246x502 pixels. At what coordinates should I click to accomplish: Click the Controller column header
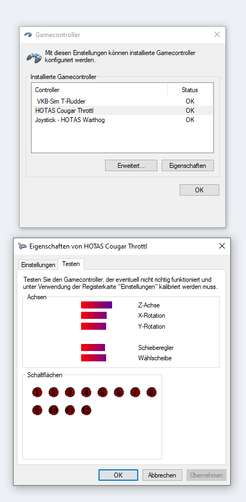click(x=100, y=90)
